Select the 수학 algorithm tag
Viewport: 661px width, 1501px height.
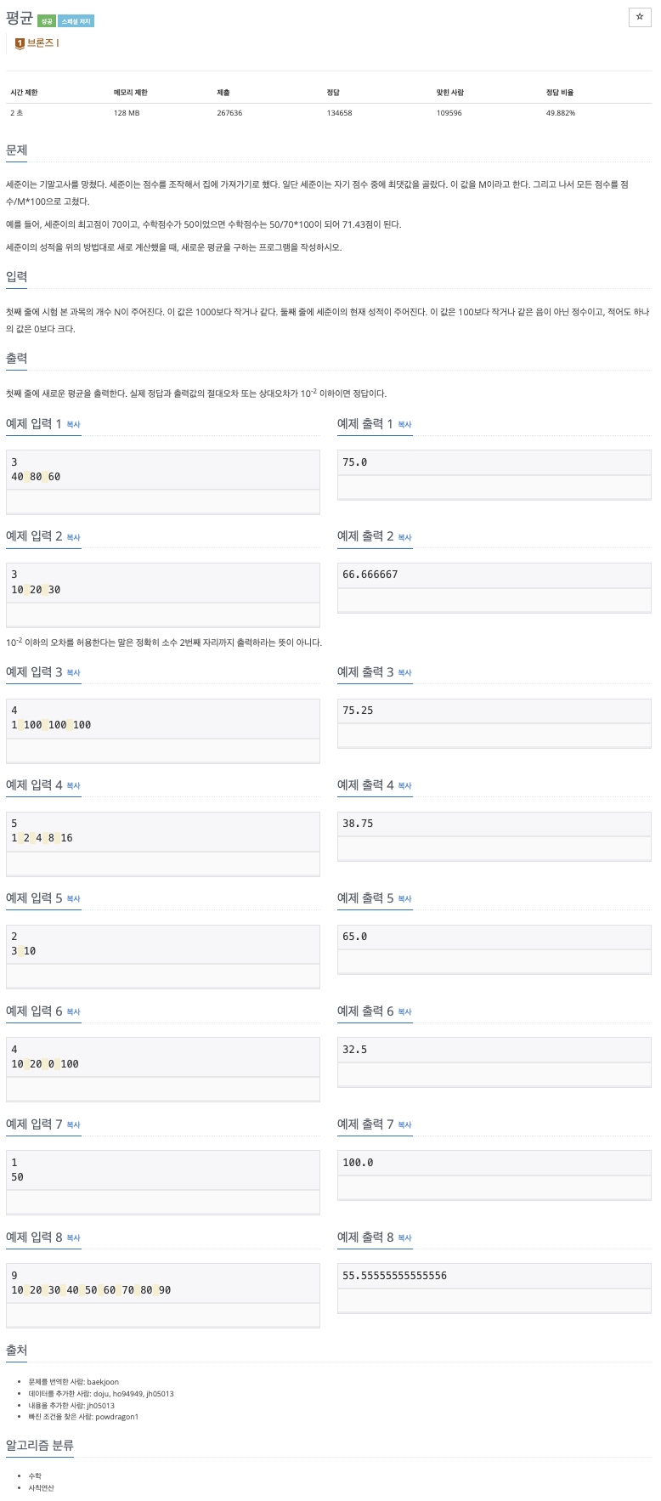pyautogui.click(x=36, y=1476)
